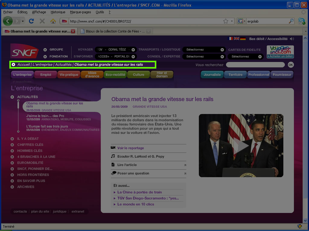Switch to Bijoux de la collection tab
Image resolution: width=309 pixels, height=231 pixels.
(115, 31)
